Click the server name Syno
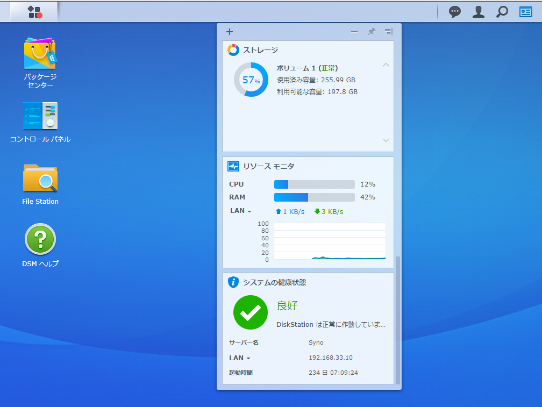This screenshot has height=407, width=542. pyautogui.click(x=316, y=342)
